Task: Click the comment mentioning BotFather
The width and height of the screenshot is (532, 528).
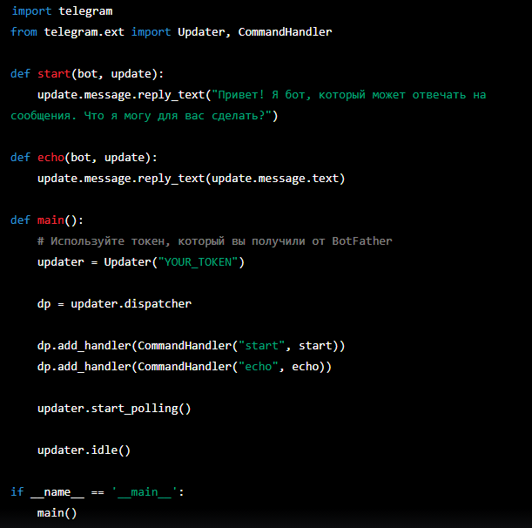Action: (215, 241)
